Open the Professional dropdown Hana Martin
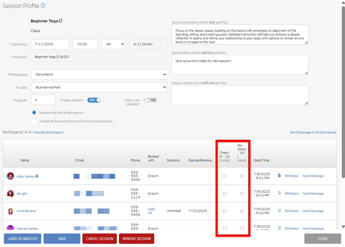 coord(99,74)
